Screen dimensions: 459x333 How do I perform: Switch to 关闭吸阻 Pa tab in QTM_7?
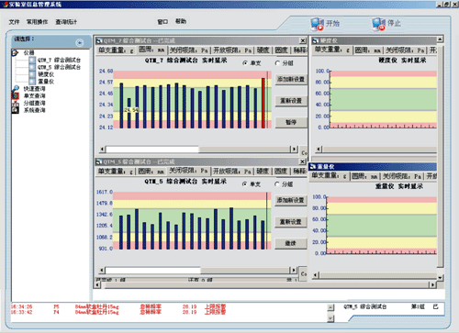tap(189, 50)
